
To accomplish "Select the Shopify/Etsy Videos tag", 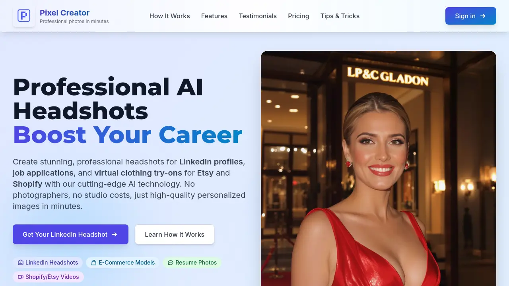I will point(48,277).
